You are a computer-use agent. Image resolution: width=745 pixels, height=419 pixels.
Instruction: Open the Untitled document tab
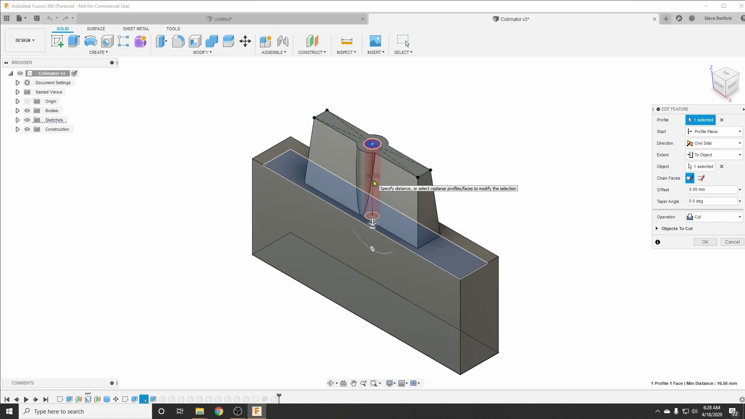(x=222, y=19)
